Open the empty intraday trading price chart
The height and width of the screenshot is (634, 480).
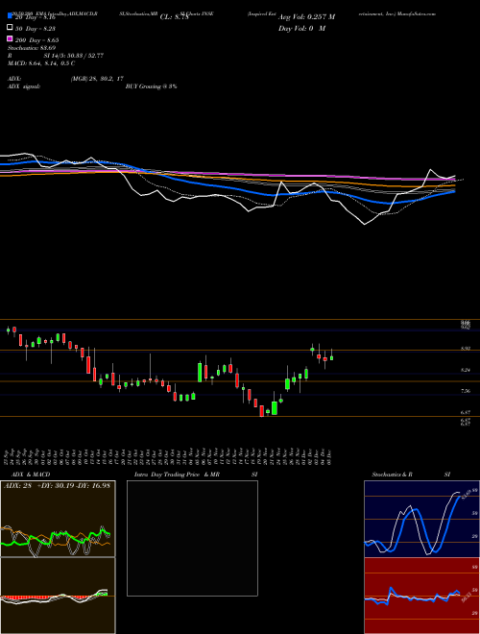click(192, 538)
